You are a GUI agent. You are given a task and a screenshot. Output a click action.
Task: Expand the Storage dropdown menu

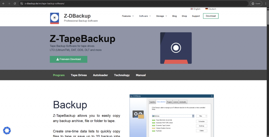click(x=161, y=16)
